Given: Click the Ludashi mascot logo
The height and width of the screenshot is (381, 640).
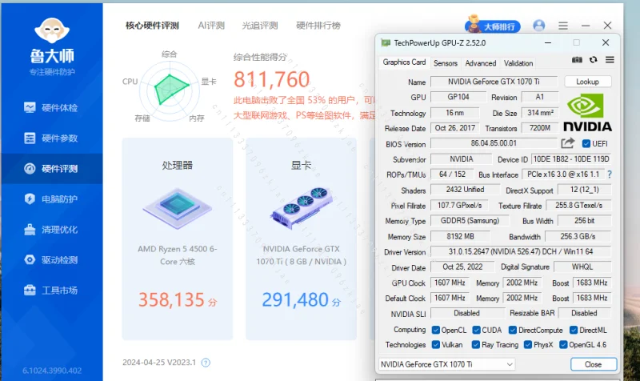Looking at the screenshot, I should pyautogui.click(x=52, y=30).
